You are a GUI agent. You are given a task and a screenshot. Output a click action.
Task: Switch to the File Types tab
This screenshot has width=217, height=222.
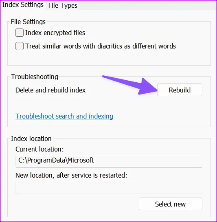click(x=63, y=6)
